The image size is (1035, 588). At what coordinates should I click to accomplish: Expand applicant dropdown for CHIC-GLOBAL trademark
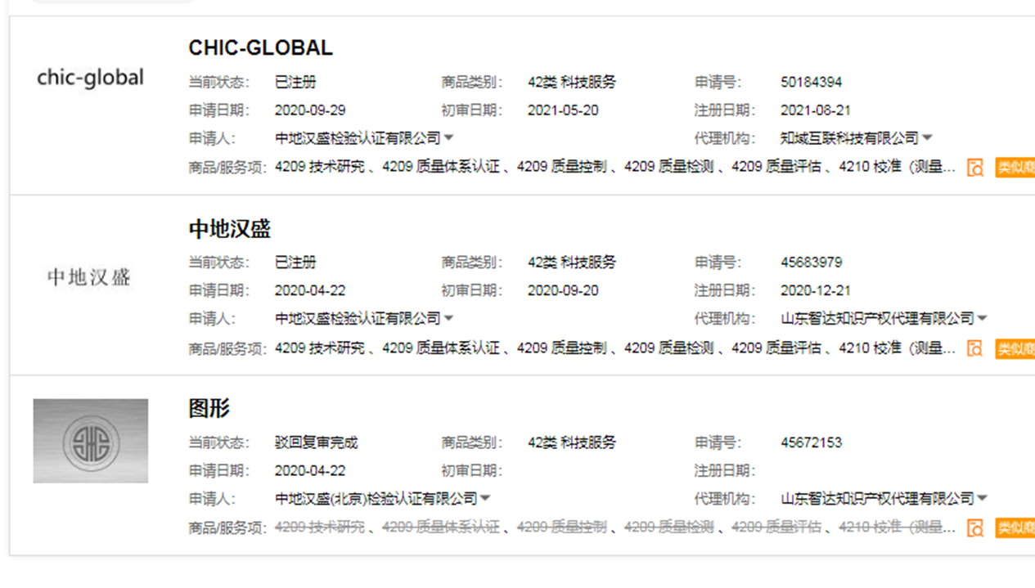(449, 138)
